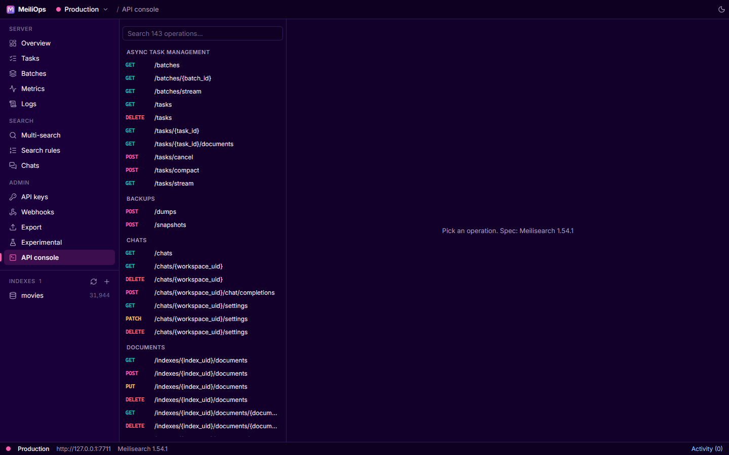
Task: Open Logs scroll icon in sidebar
Action: (13, 104)
